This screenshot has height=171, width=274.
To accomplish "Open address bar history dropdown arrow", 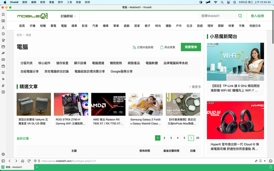I will [265, 161].
